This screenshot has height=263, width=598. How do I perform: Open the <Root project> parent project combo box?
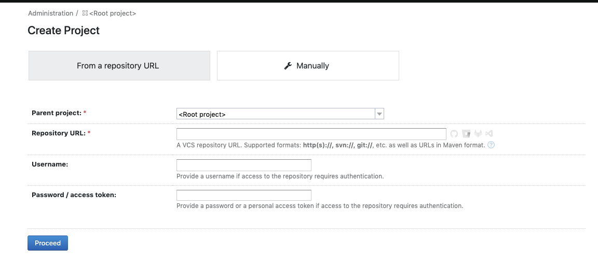click(x=280, y=114)
